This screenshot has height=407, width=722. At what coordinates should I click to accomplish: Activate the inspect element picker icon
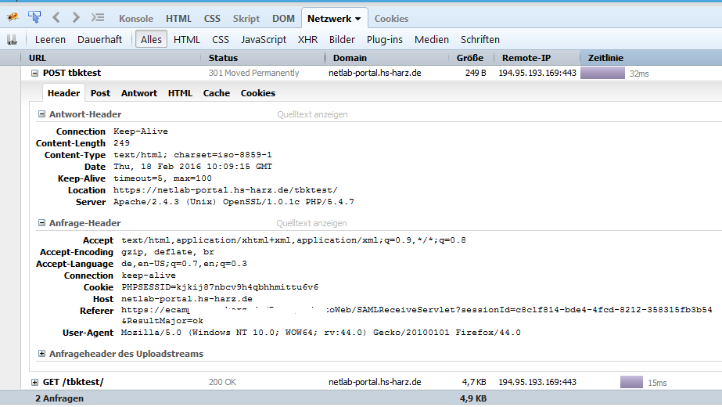(34, 17)
